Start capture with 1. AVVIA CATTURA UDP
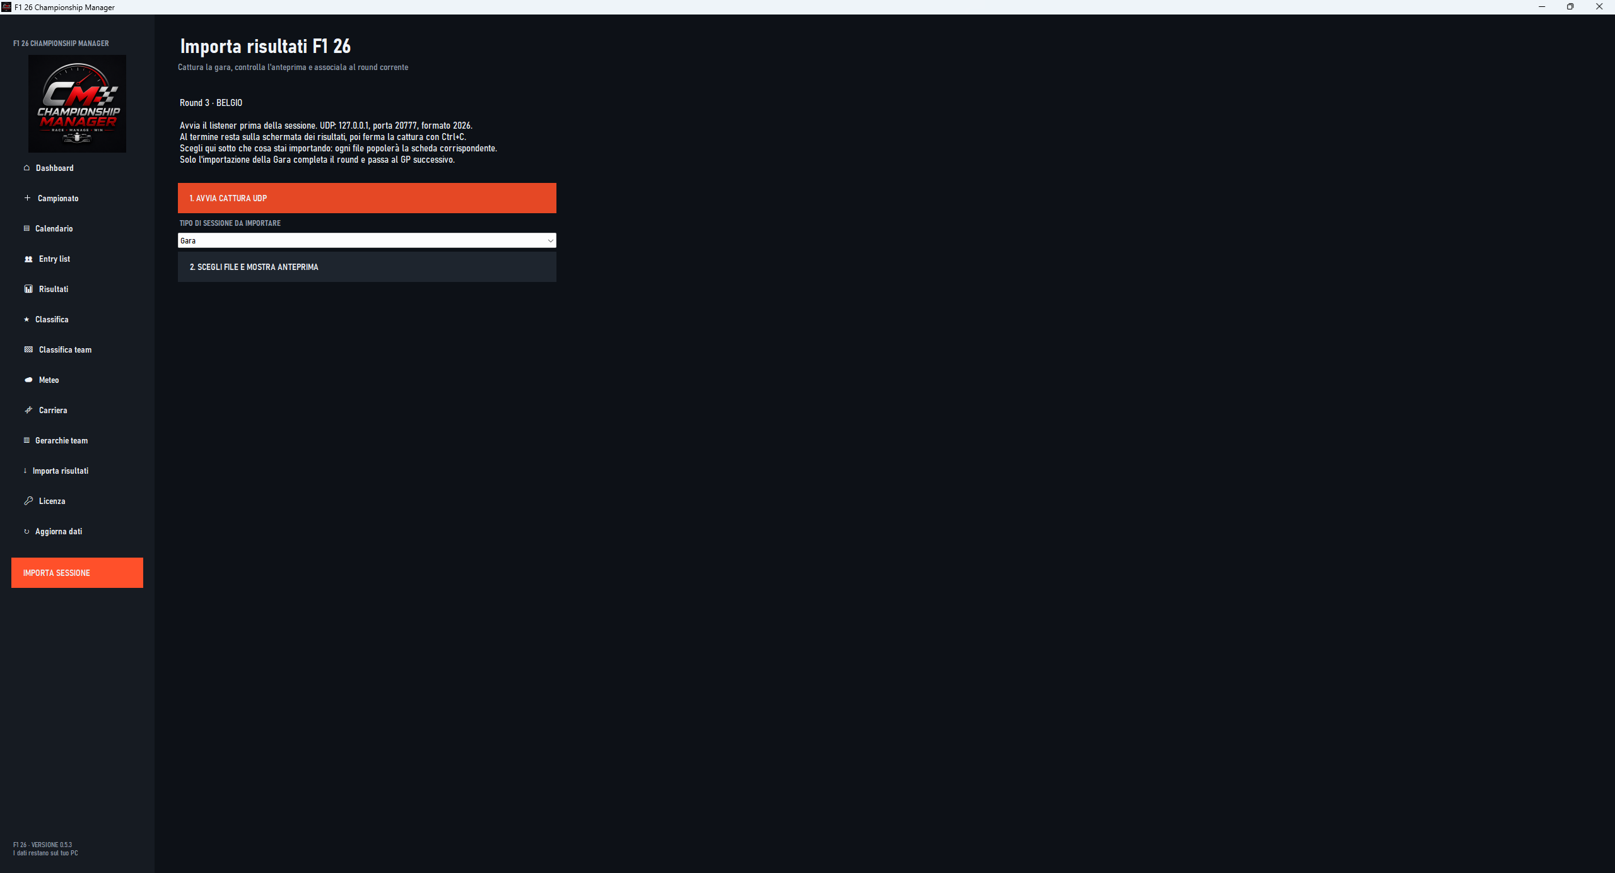 [367, 198]
